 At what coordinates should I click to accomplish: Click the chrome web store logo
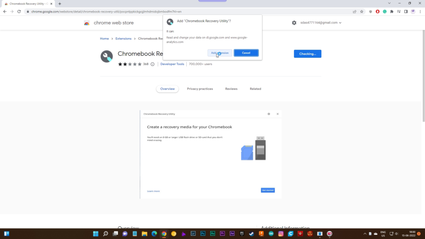point(109,23)
